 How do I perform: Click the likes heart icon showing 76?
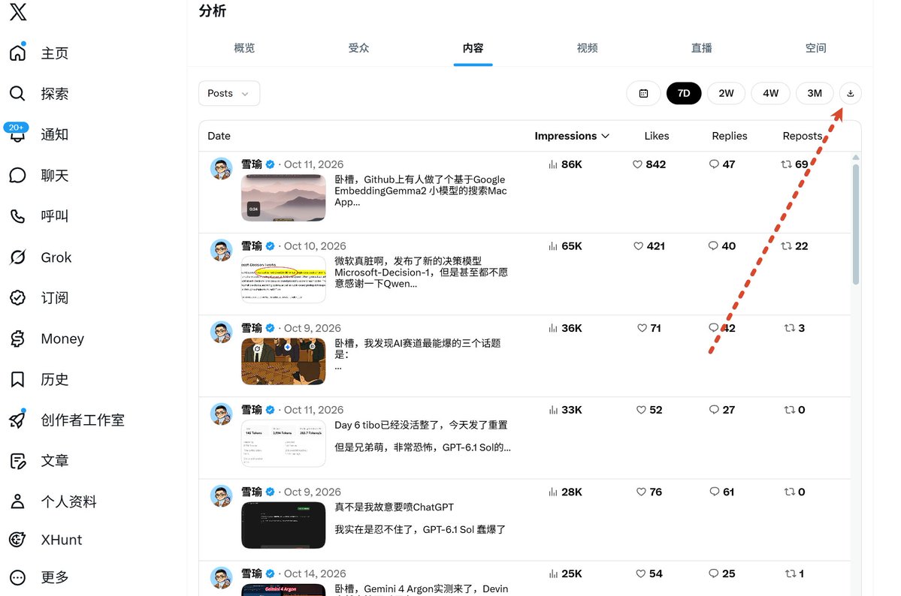(641, 492)
